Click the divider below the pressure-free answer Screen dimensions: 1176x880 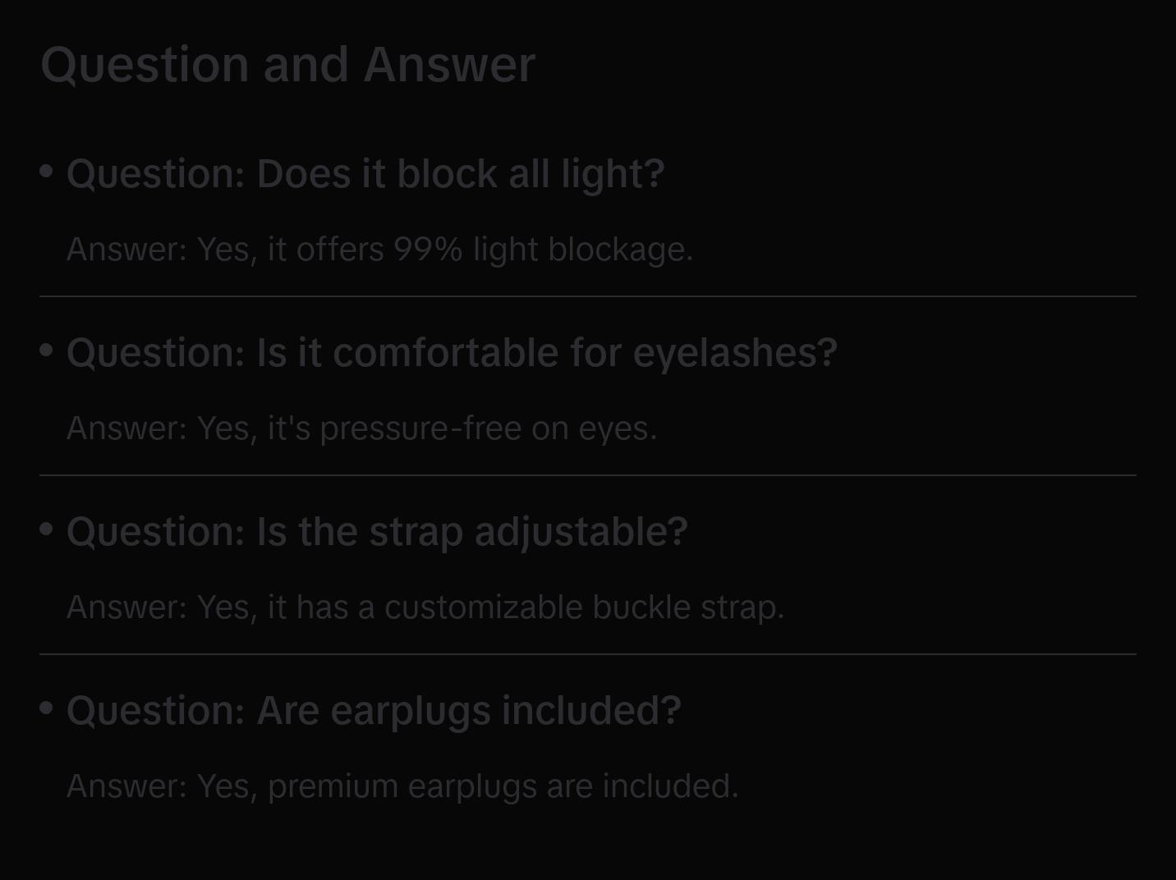(x=588, y=475)
